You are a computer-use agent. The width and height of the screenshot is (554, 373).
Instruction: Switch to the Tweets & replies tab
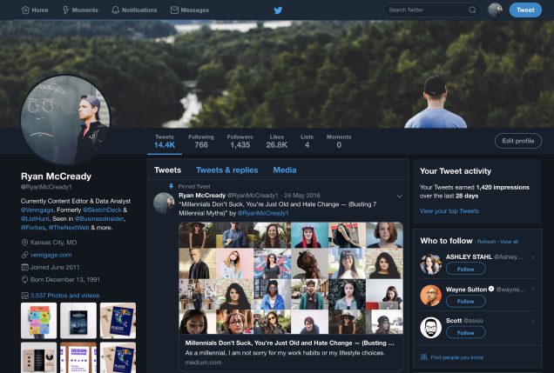226,170
